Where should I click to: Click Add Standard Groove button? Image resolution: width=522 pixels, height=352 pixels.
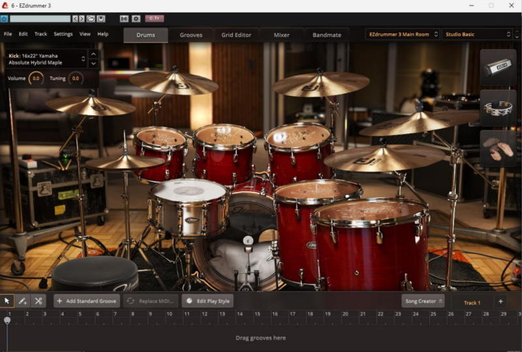pos(87,301)
